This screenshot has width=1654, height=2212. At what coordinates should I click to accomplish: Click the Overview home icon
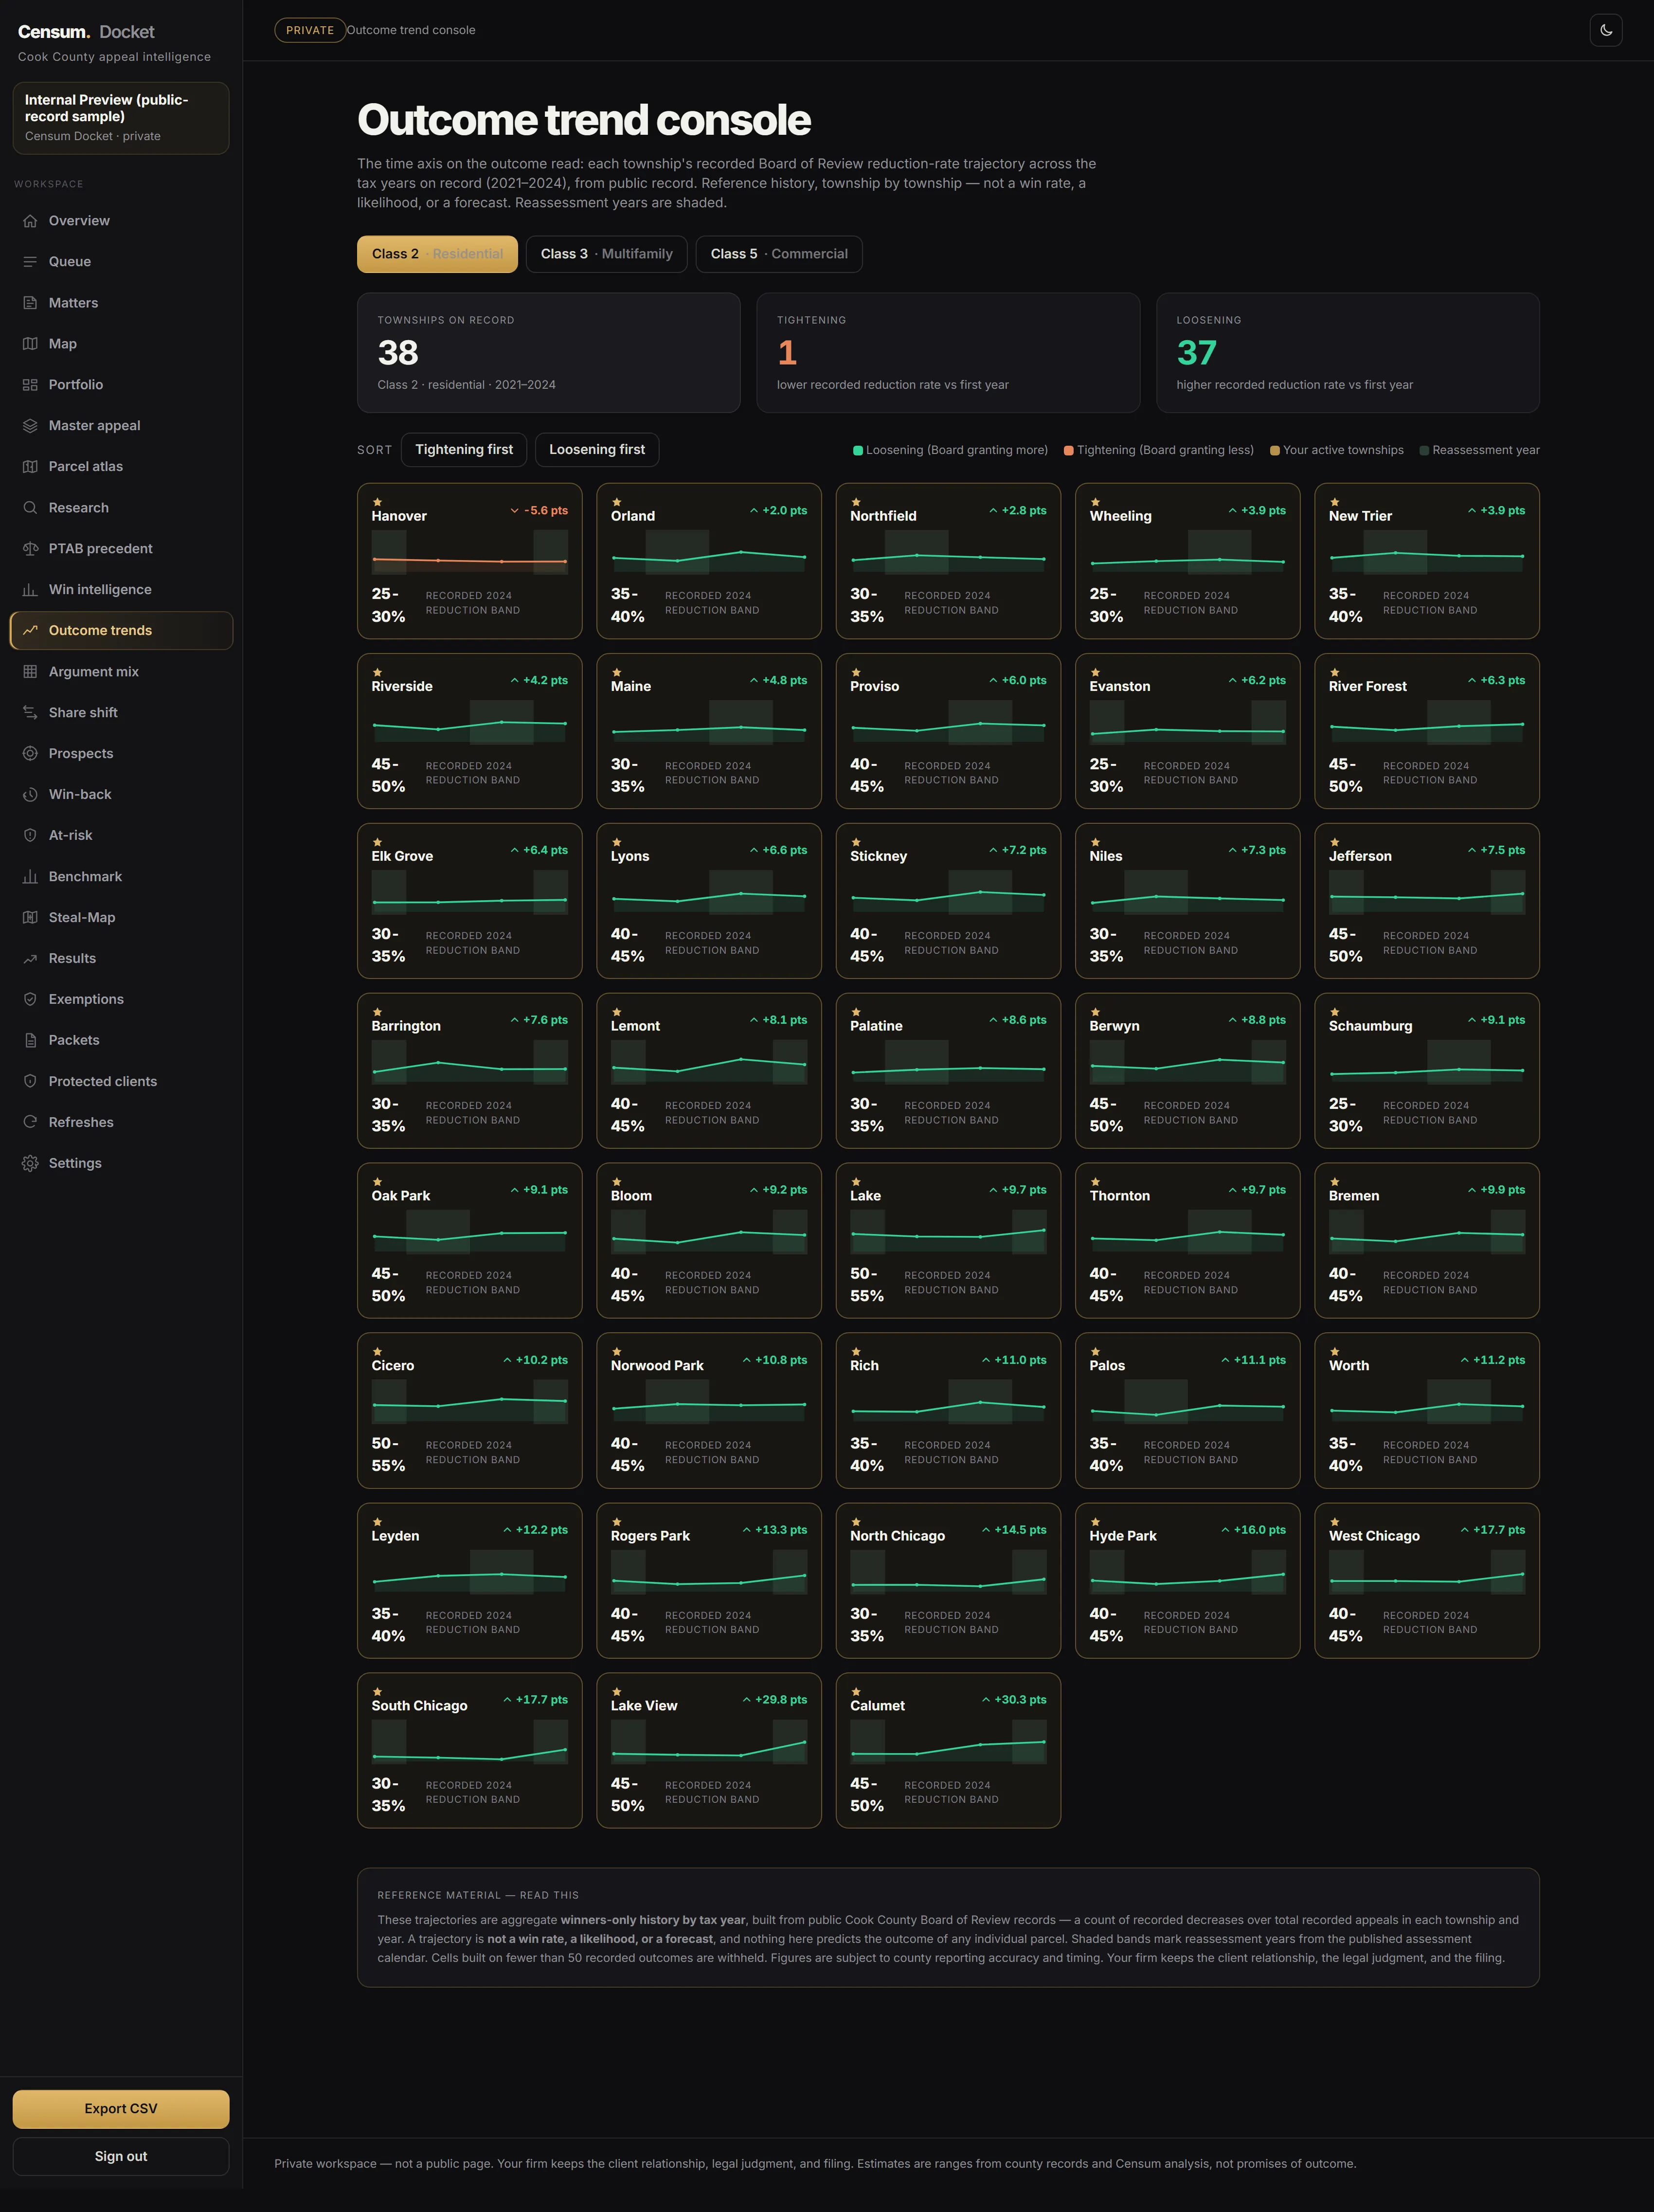click(x=30, y=221)
